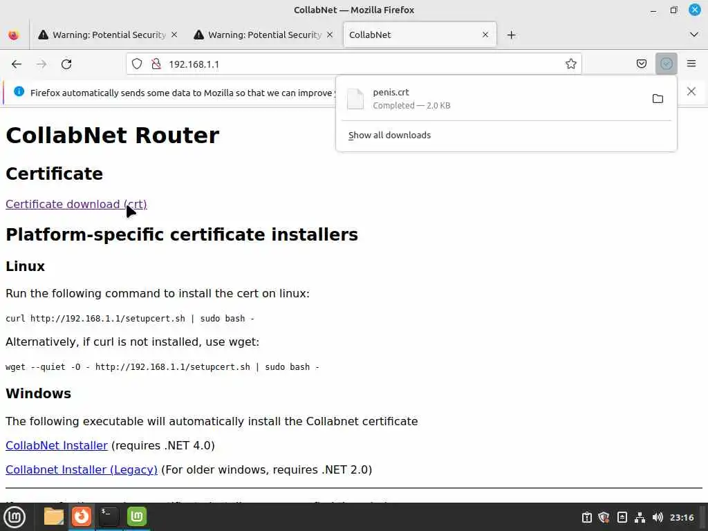Close the first Warning tab

[x=174, y=35]
